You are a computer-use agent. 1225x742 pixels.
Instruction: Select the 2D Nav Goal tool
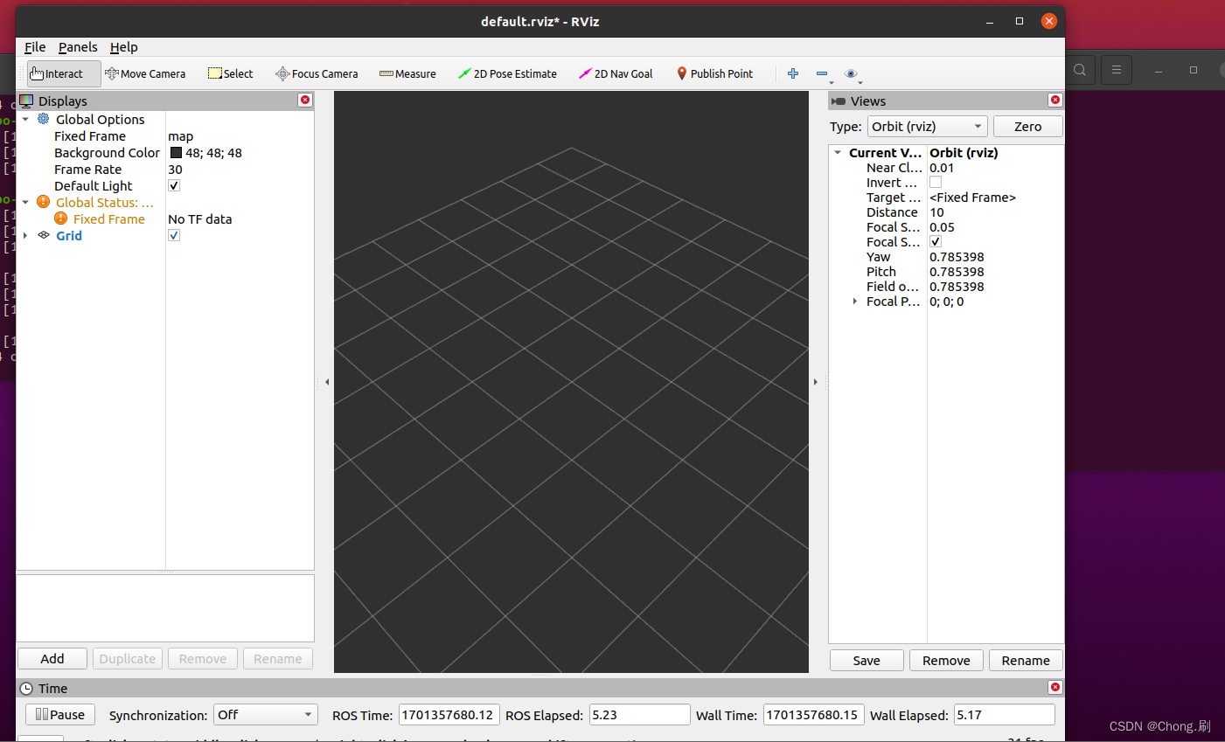point(616,73)
